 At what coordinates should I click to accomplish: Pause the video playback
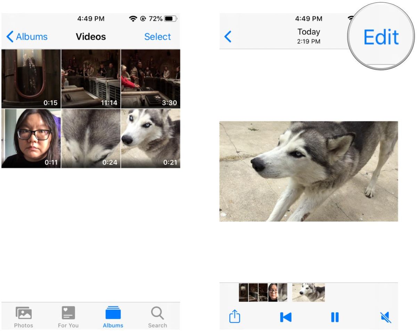tap(335, 316)
